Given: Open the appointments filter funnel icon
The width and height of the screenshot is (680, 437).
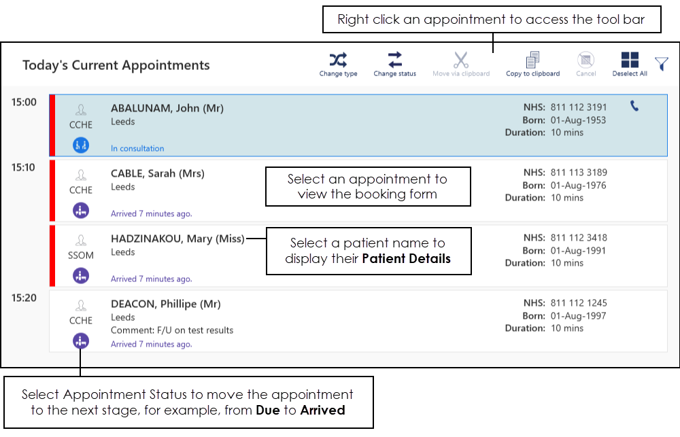Looking at the screenshot, I should pos(662,64).
